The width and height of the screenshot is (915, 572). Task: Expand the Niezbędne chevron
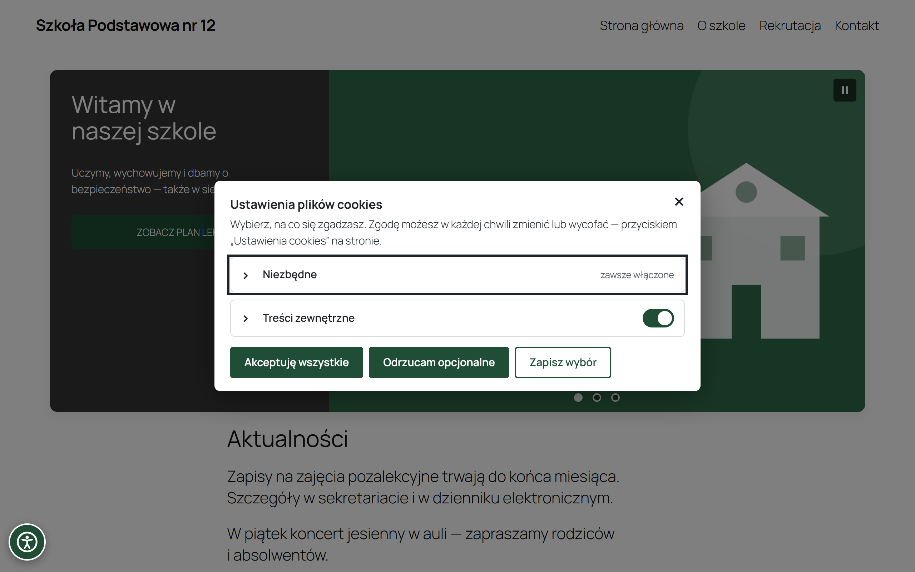pos(246,275)
